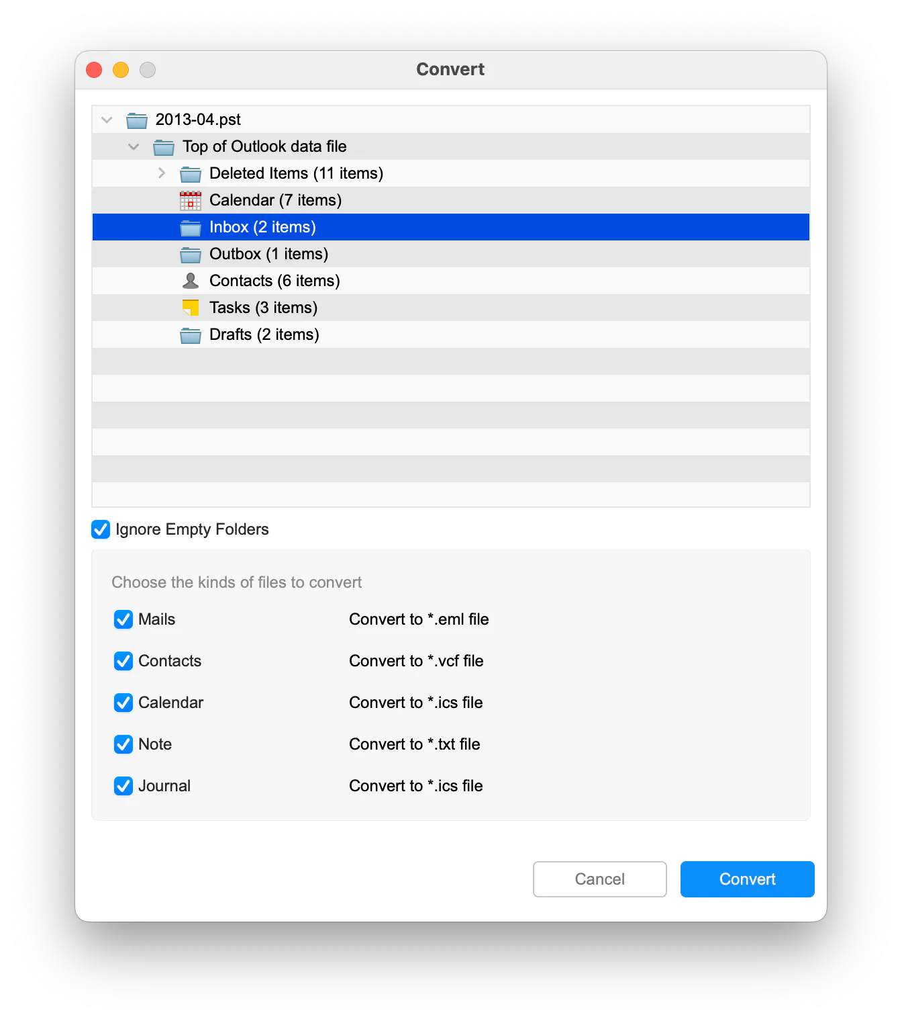Screen dimensions: 902x1021
Task: Click the Choose the kinds of files heading
Action: tap(236, 582)
